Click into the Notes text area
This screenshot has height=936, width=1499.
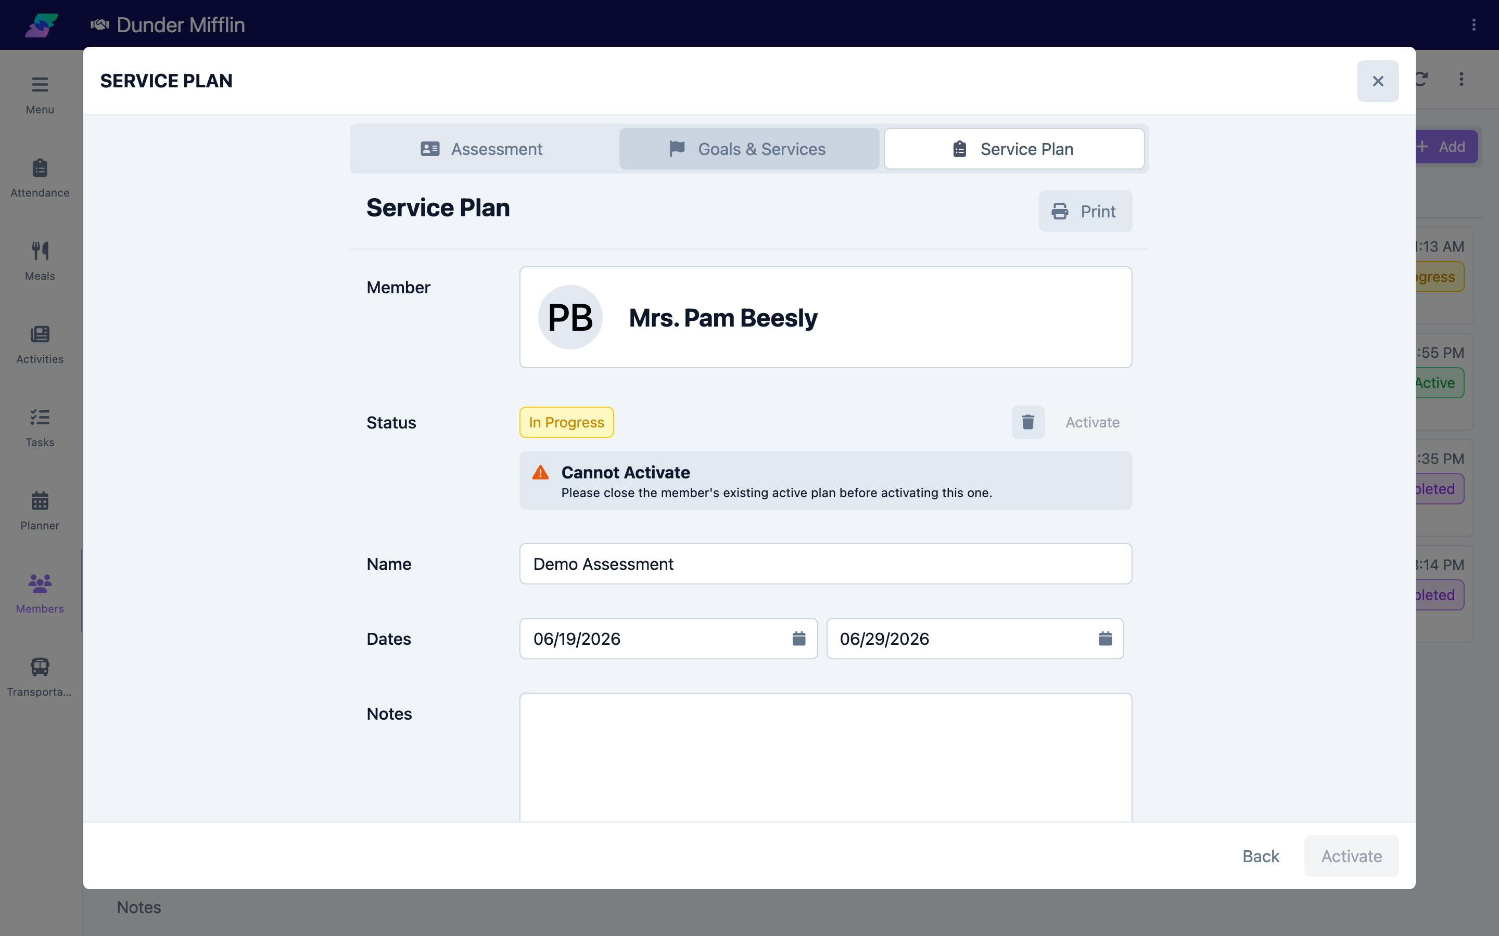[x=825, y=757]
